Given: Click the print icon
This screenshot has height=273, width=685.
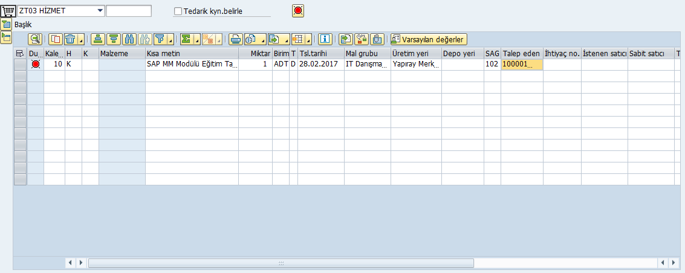Looking at the screenshot, I should pos(235,39).
